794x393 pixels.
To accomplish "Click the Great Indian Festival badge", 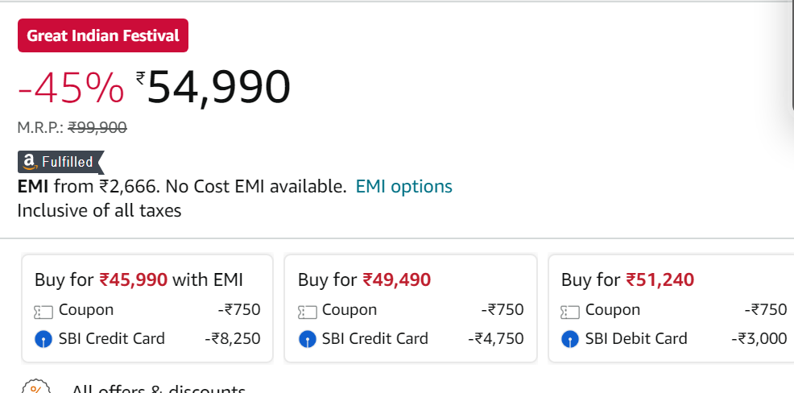I will click(103, 35).
